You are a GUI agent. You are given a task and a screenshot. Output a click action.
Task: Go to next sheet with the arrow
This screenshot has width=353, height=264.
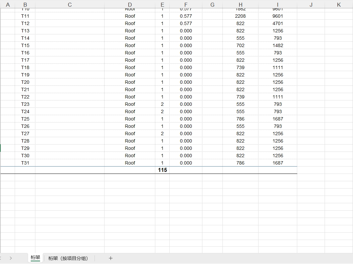pyautogui.click(x=11, y=258)
